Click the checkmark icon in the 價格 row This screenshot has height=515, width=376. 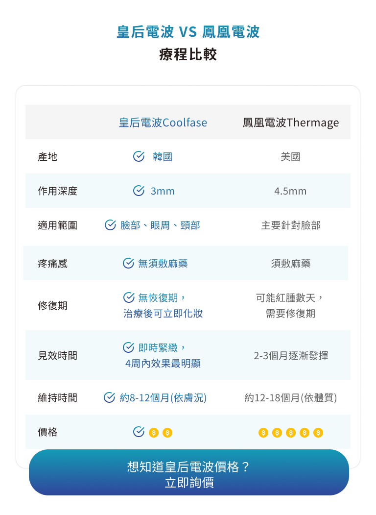click(x=139, y=432)
